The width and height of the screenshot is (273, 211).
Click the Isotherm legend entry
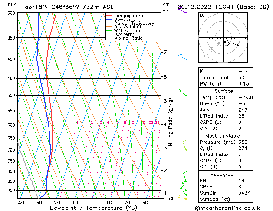(x=124, y=34)
